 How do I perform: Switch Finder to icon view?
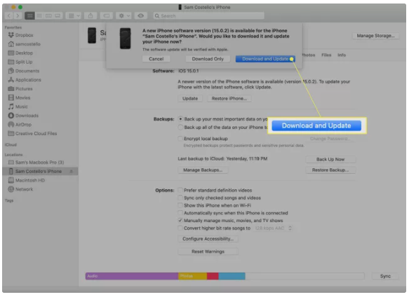(x=29, y=16)
